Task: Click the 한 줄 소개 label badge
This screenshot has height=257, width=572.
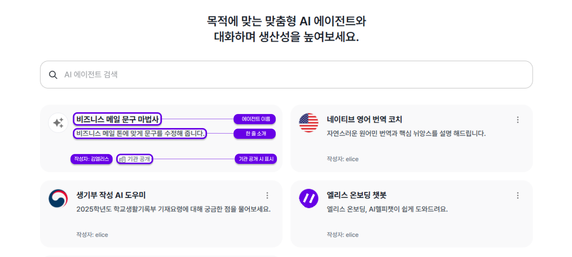Action: [x=255, y=133]
